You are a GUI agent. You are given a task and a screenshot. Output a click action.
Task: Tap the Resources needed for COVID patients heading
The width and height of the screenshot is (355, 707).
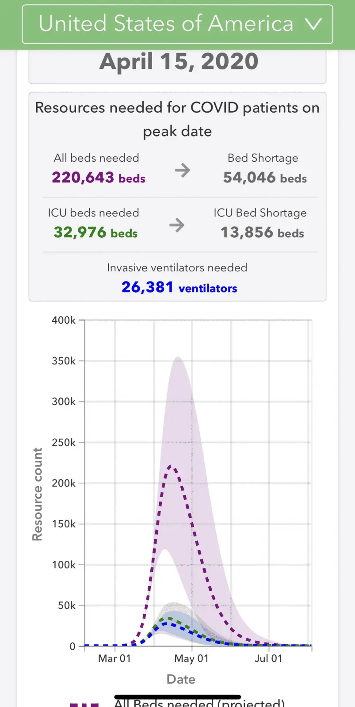click(177, 119)
